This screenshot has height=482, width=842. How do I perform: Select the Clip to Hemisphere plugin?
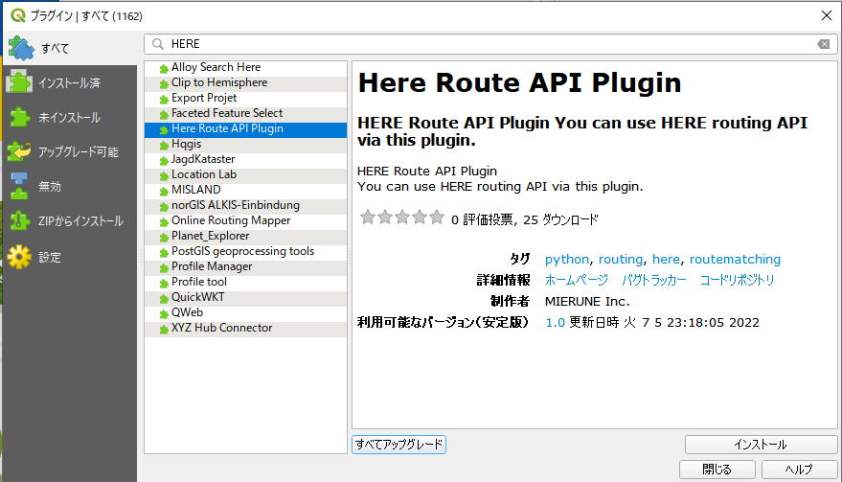[x=245, y=82]
